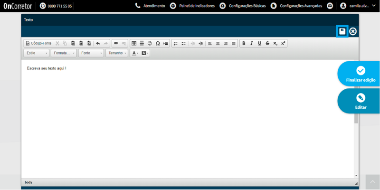Toggle underline formatting
The height and width of the screenshot is (190, 380).
point(259,43)
